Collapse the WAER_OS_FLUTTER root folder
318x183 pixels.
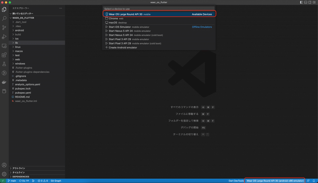(x=37, y=18)
